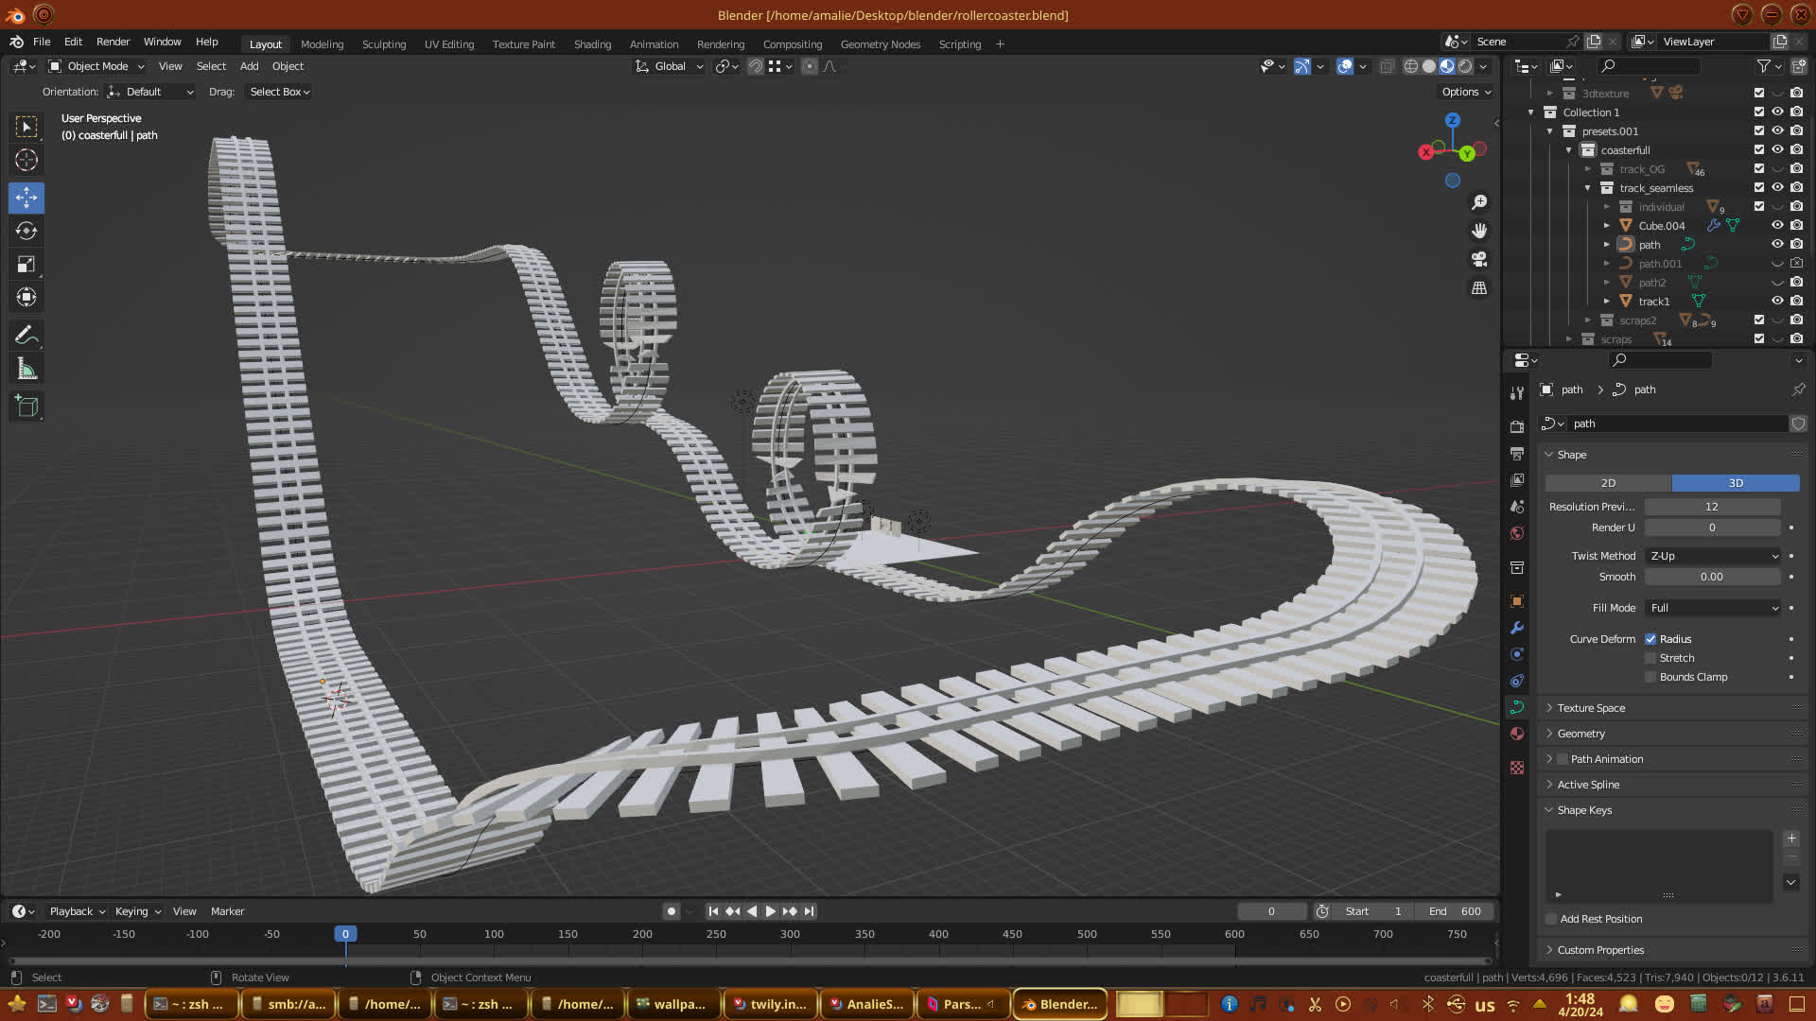Disable Radius curve deform checkbox

[1650, 639]
